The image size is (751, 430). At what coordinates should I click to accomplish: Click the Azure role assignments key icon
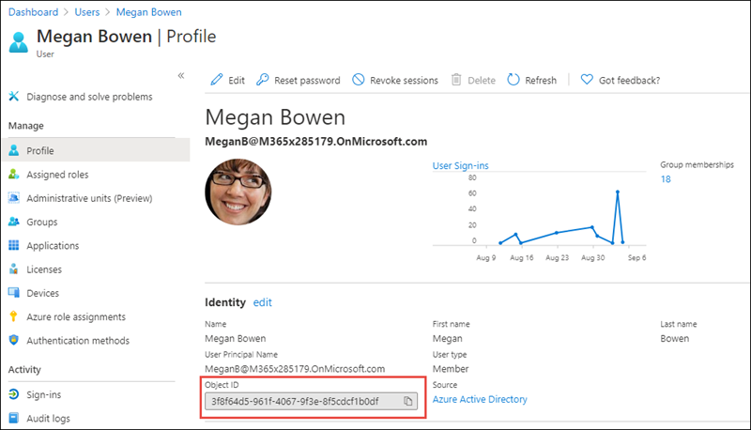(x=13, y=316)
